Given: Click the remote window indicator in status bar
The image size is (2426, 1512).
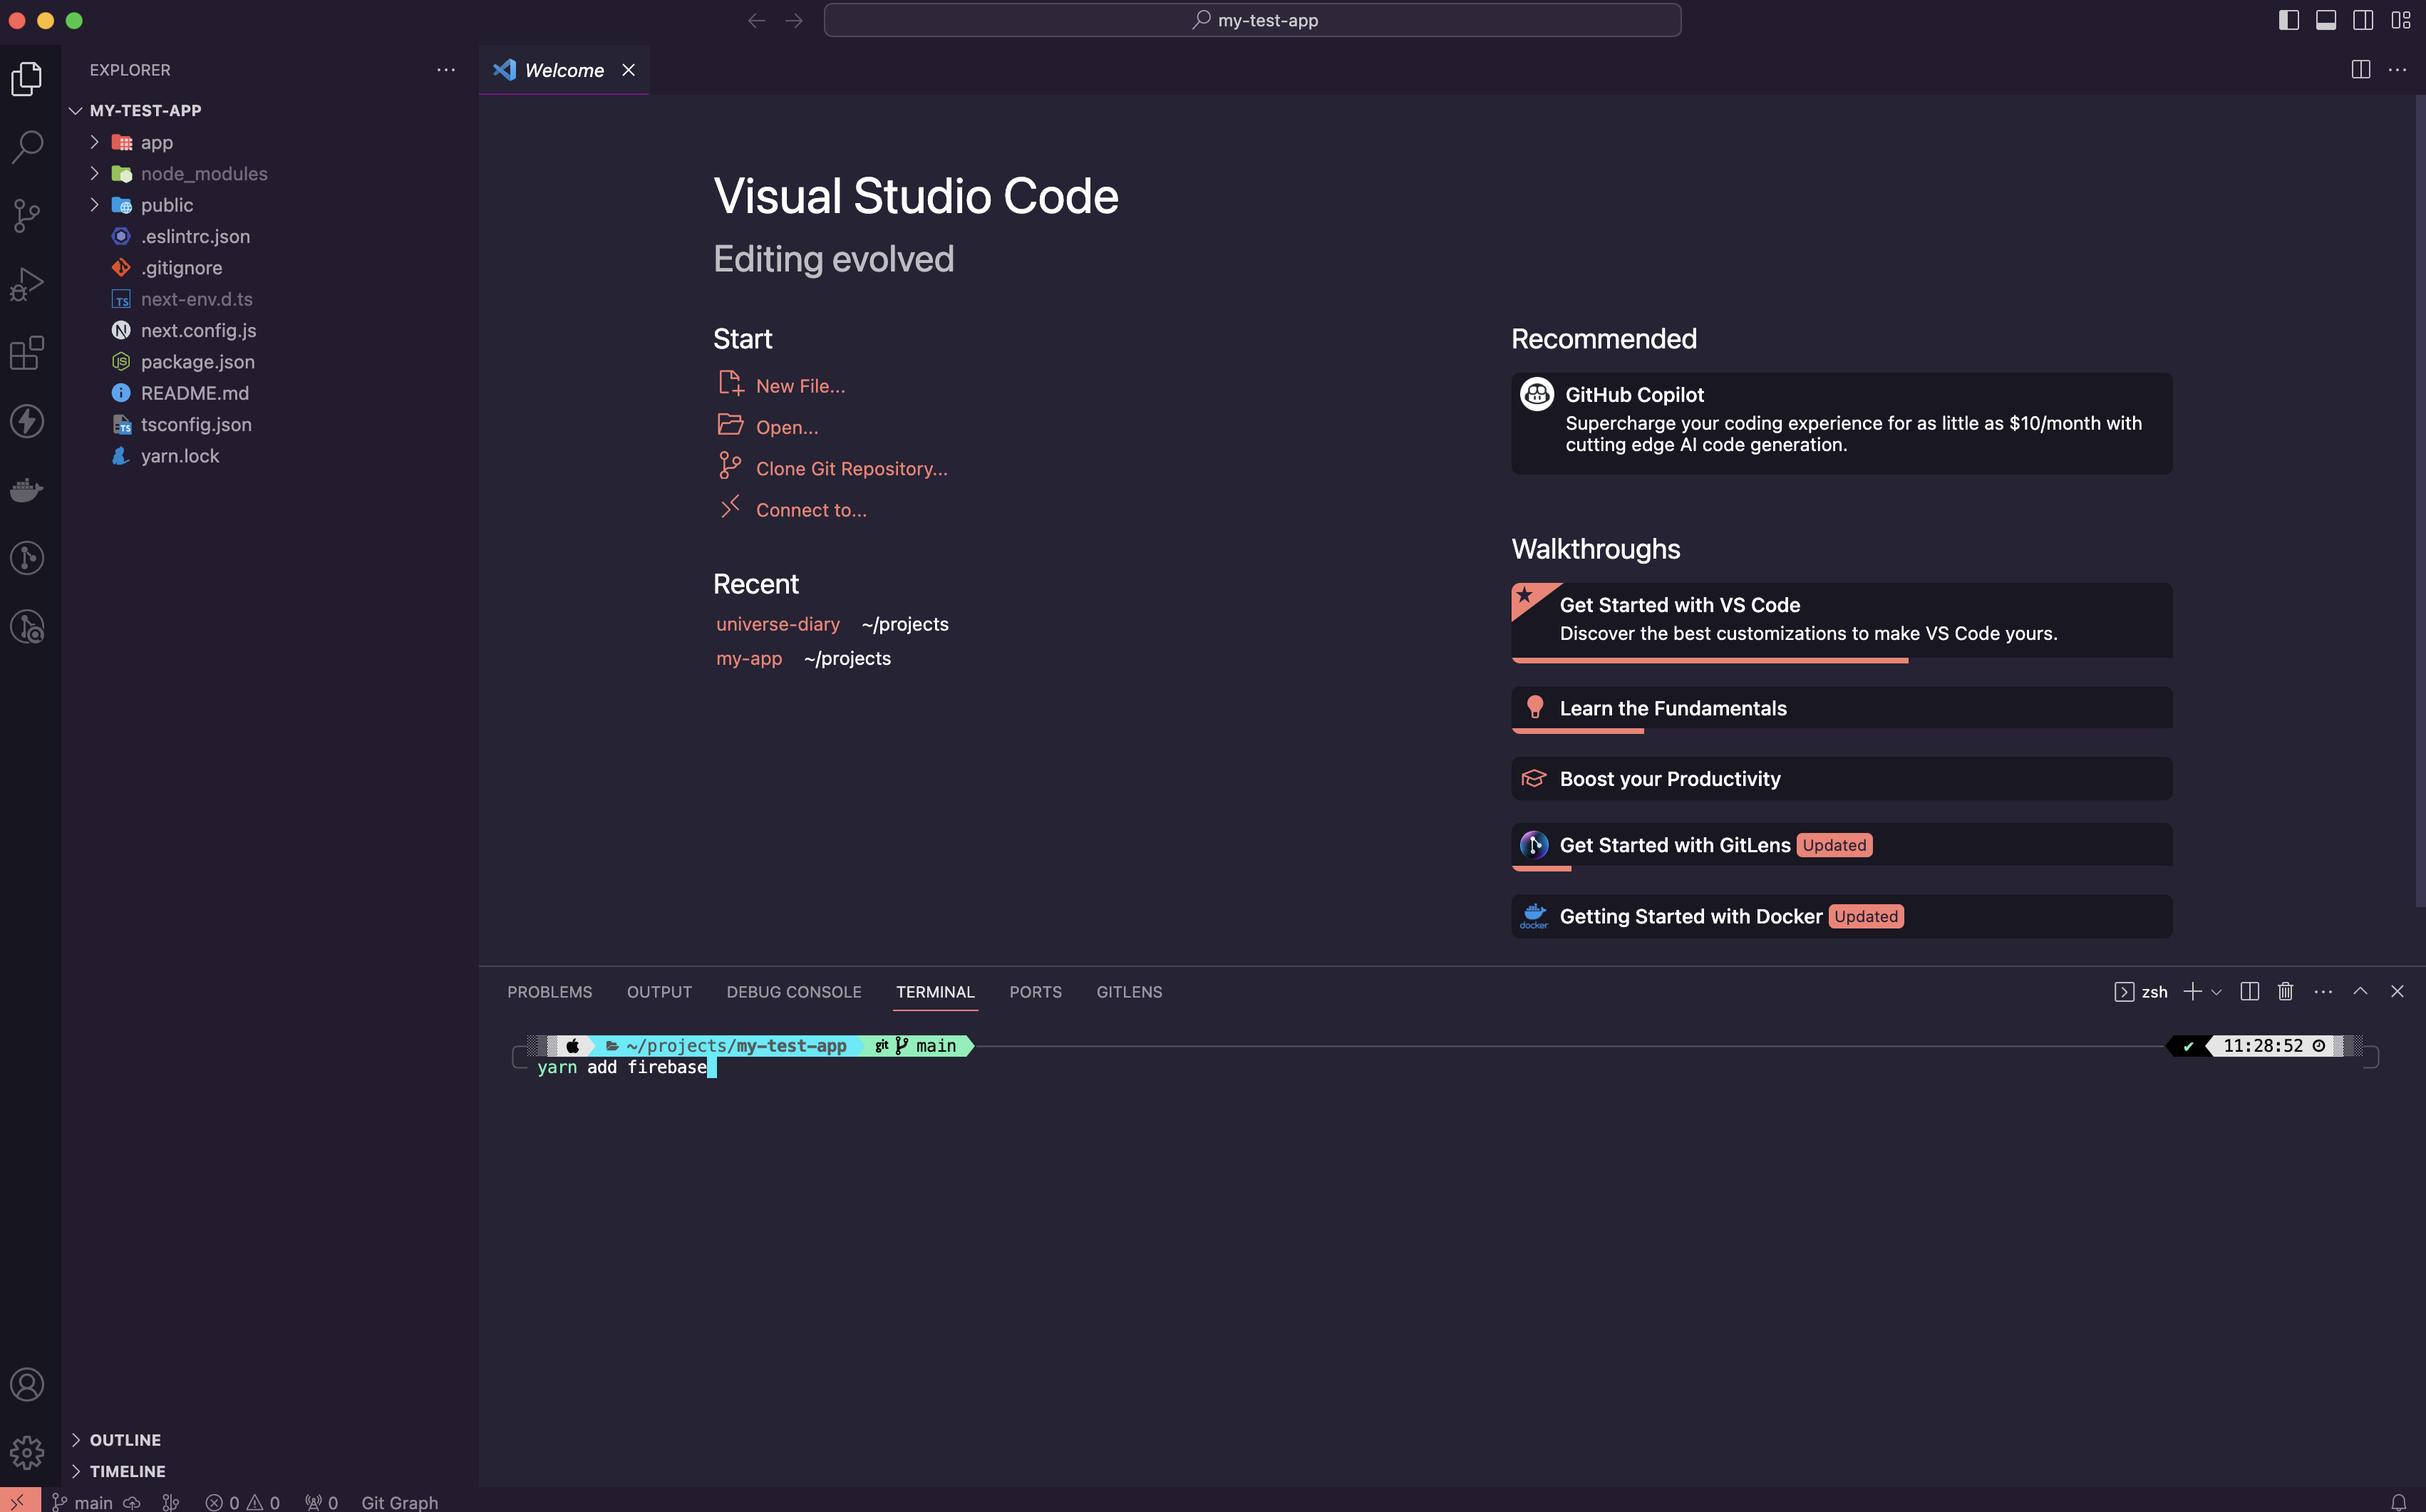Looking at the screenshot, I should 19,1501.
